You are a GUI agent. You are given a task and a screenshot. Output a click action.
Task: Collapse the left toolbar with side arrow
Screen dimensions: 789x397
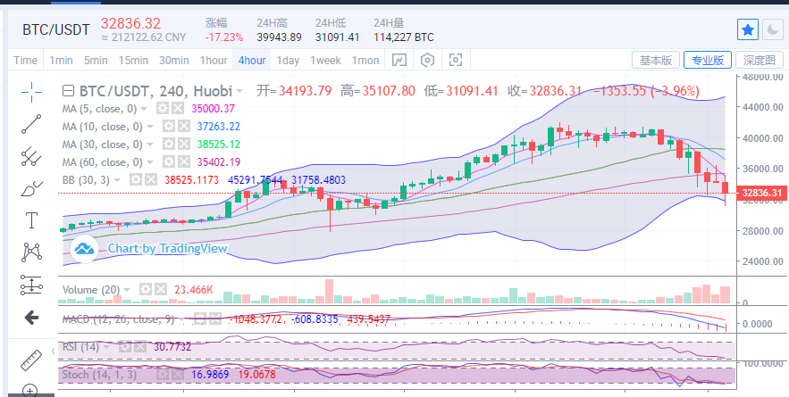tap(54, 351)
